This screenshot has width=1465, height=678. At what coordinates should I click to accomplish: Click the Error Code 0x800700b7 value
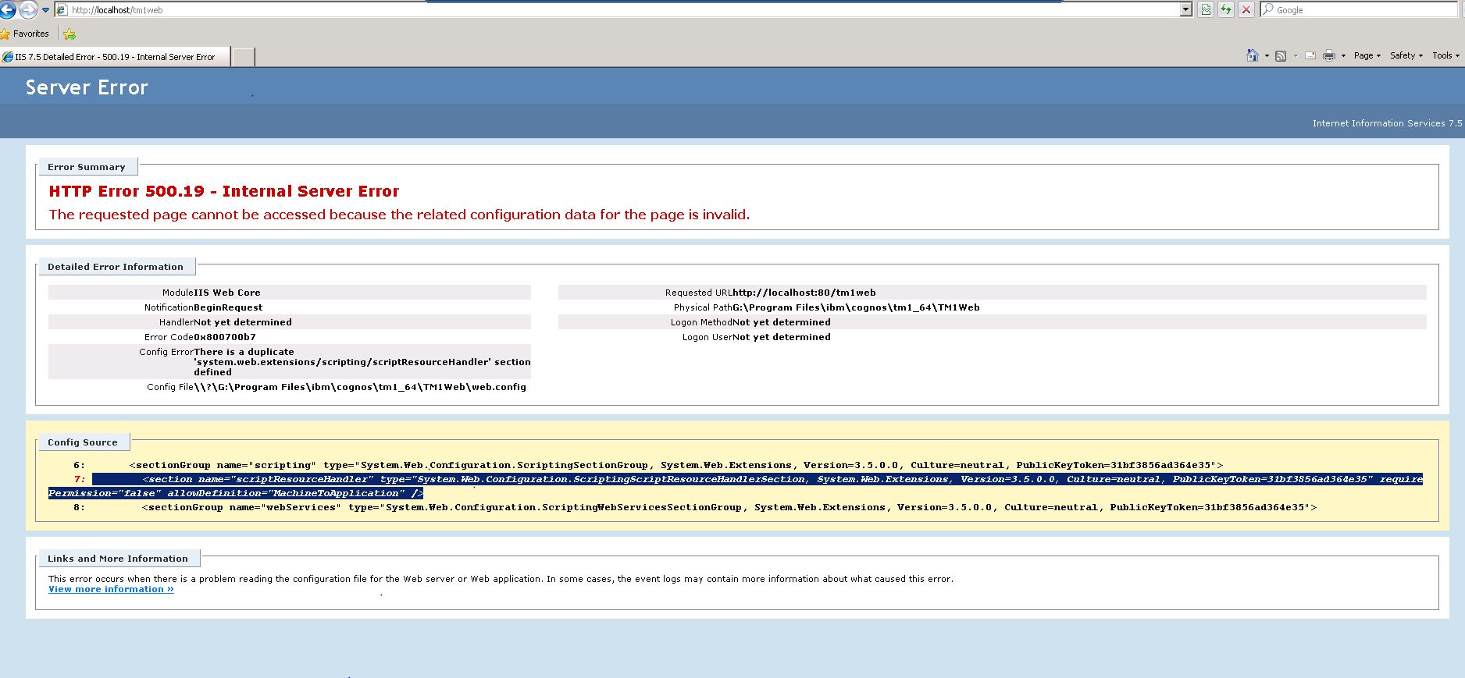(225, 337)
